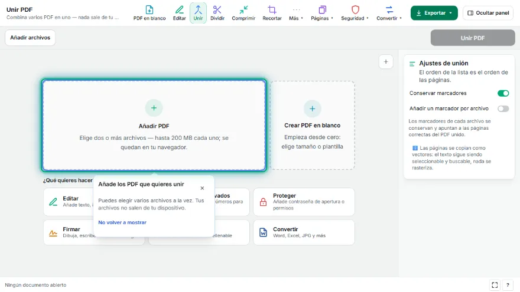This screenshot has height=292, width=520.
Task: Click the Añadir archivos button
Action: 30,38
